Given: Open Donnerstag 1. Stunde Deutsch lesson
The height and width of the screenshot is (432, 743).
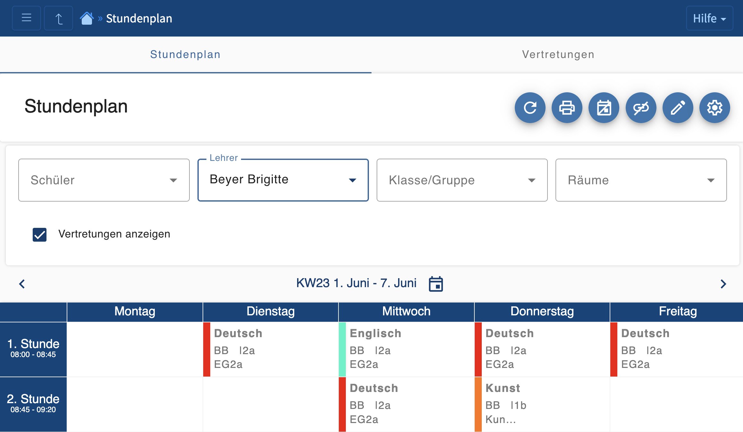Looking at the screenshot, I should (x=542, y=349).
